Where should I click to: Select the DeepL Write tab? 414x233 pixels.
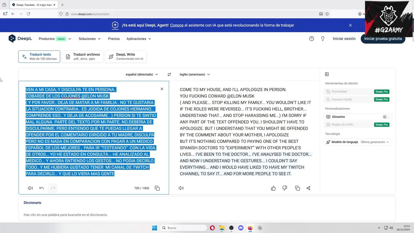coord(126,57)
